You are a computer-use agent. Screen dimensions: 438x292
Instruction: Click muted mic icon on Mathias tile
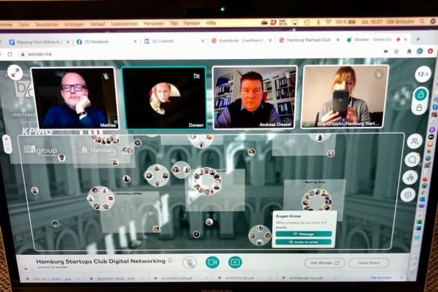tap(106, 76)
